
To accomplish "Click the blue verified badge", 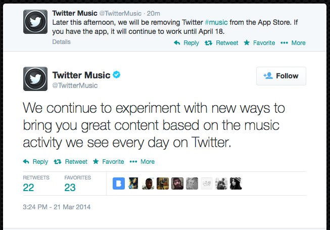I will [x=117, y=75].
